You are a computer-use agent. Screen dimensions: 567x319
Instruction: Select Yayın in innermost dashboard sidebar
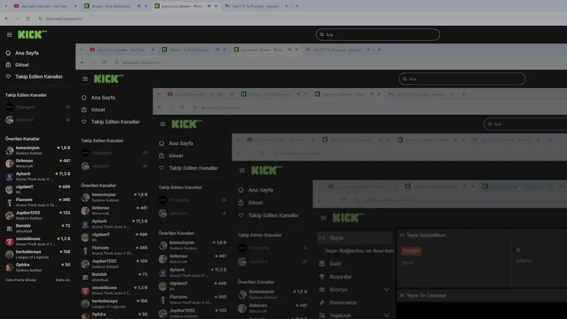point(354,238)
